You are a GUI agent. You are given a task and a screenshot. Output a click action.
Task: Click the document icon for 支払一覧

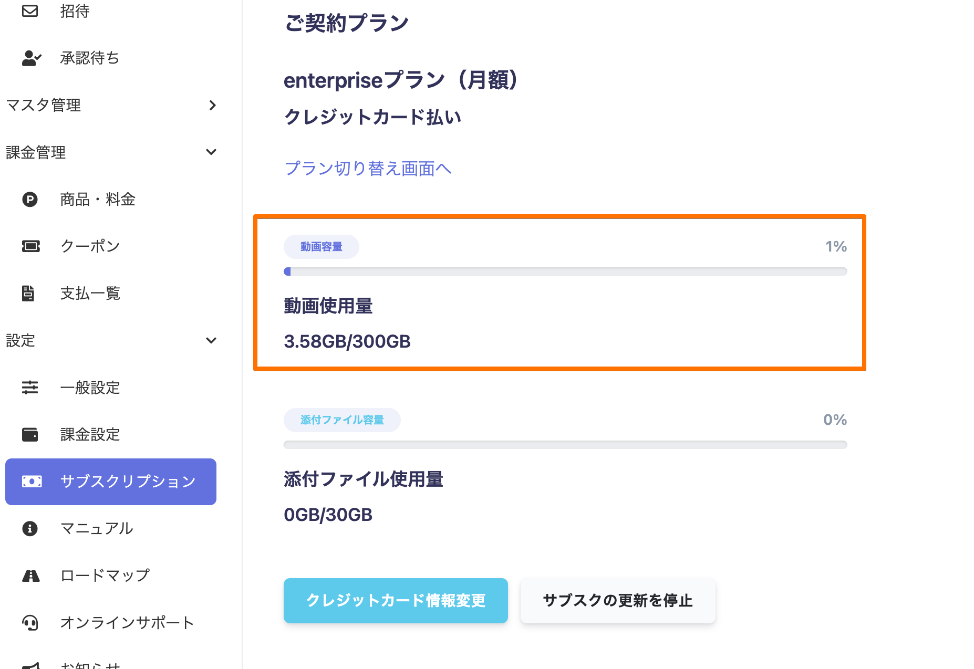point(28,293)
